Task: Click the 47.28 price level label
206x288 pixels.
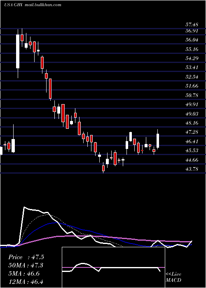Action: coord(192,132)
